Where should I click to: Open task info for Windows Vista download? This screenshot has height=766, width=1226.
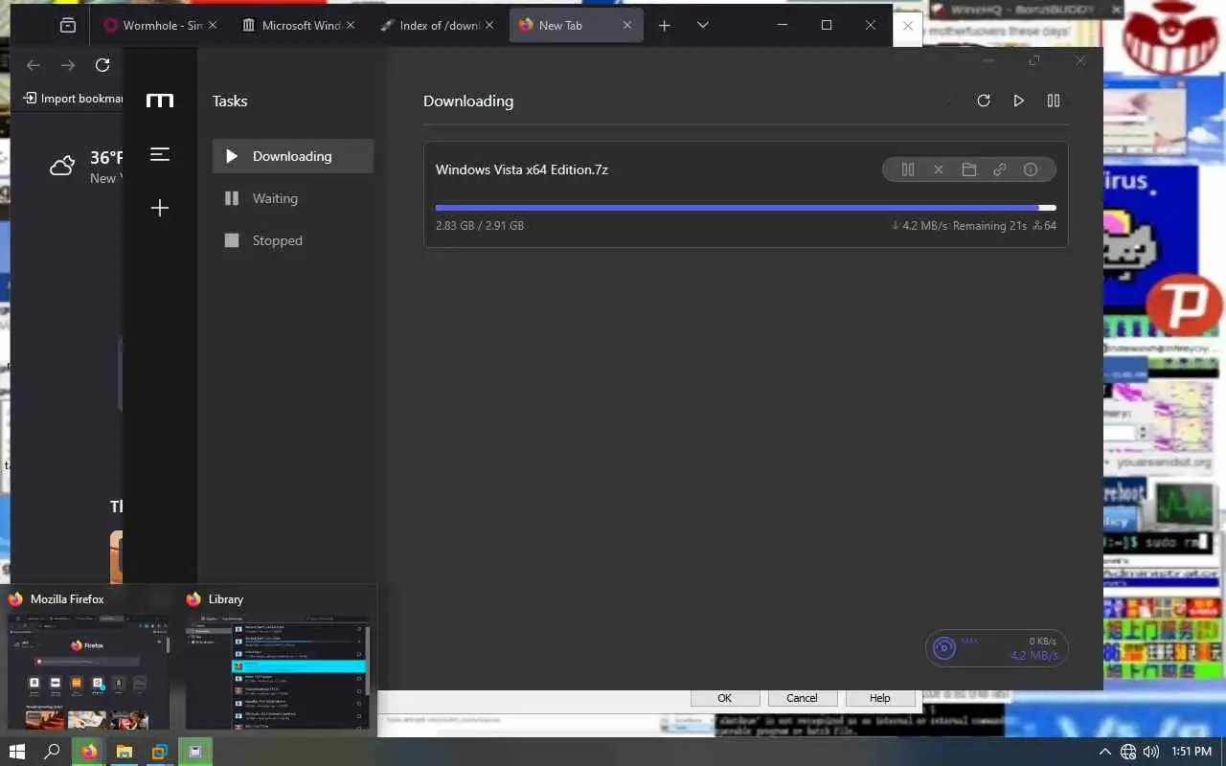1031,169
